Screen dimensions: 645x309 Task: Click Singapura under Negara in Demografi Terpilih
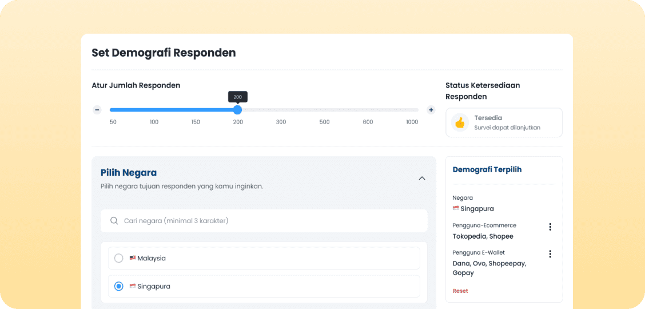coord(477,209)
